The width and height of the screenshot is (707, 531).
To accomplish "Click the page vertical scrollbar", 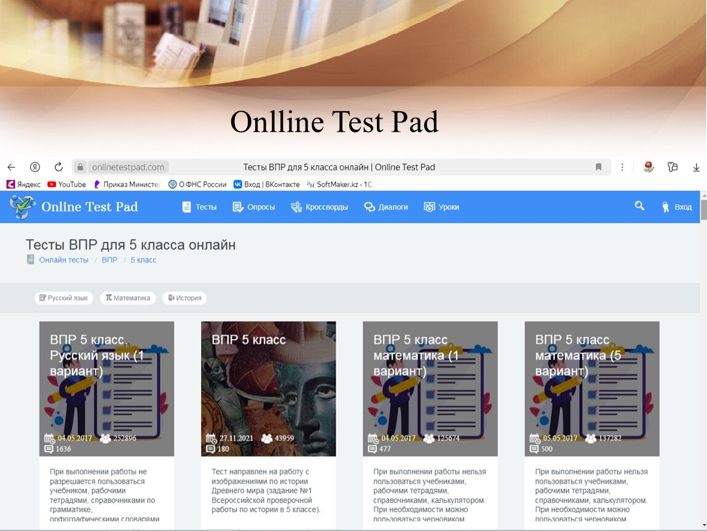I will (703, 369).
